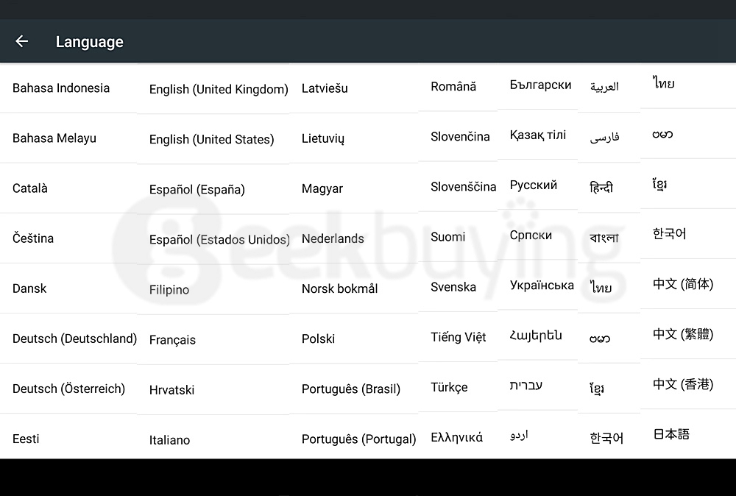Select Português (Brasil)

(351, 389)
